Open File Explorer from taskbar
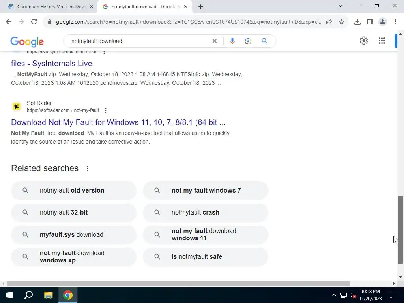404x303 pixels. click(x=48, y=295)
